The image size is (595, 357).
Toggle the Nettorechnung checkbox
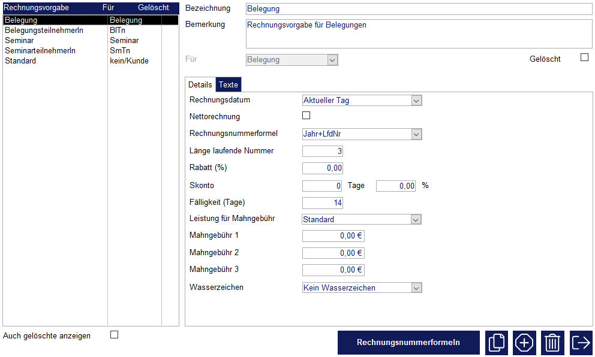306,116
